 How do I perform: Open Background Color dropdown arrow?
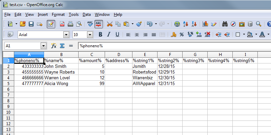tap(256, 35)
